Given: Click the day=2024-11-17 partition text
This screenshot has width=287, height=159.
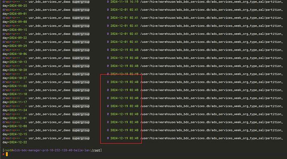Looking at the screenshot, I should tap(15, 103).
